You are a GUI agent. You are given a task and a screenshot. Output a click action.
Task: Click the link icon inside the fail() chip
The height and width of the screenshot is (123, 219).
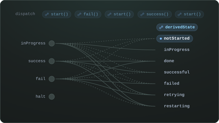79,14
